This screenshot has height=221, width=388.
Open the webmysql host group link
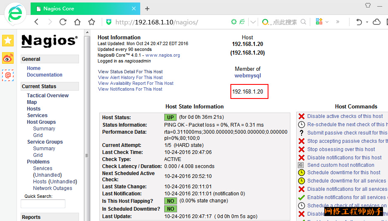(x=248, y=76)
